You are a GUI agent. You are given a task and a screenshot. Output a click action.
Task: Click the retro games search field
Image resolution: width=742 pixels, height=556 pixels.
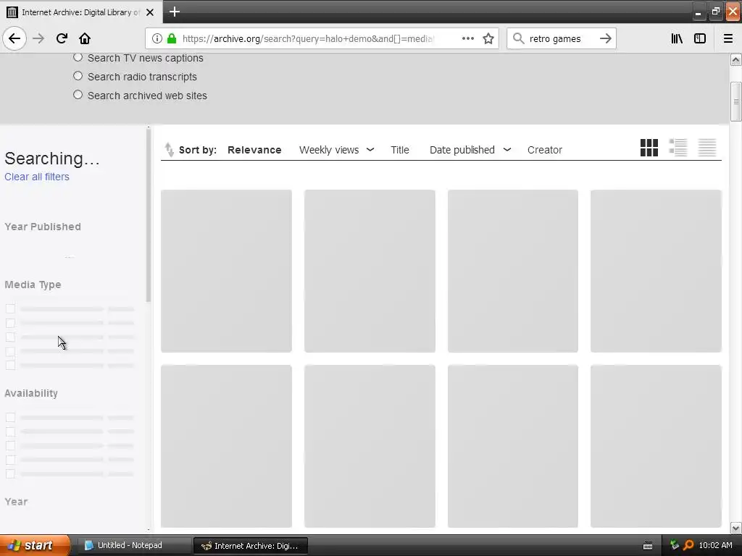(561, 39)
